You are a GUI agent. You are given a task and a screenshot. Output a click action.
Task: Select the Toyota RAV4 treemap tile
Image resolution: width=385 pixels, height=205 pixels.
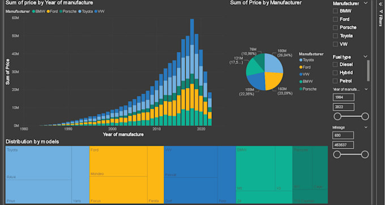[38, 163]
